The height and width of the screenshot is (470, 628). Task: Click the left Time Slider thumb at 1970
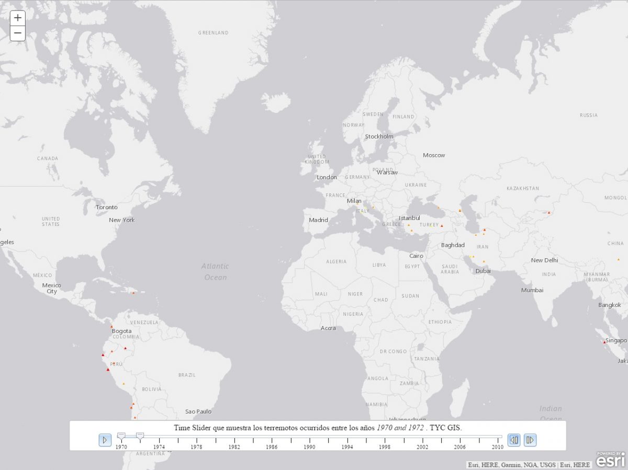pyautogui.click(x=121, y=434)
